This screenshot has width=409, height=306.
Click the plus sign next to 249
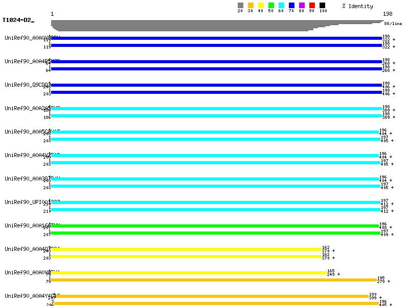(338, 274)
